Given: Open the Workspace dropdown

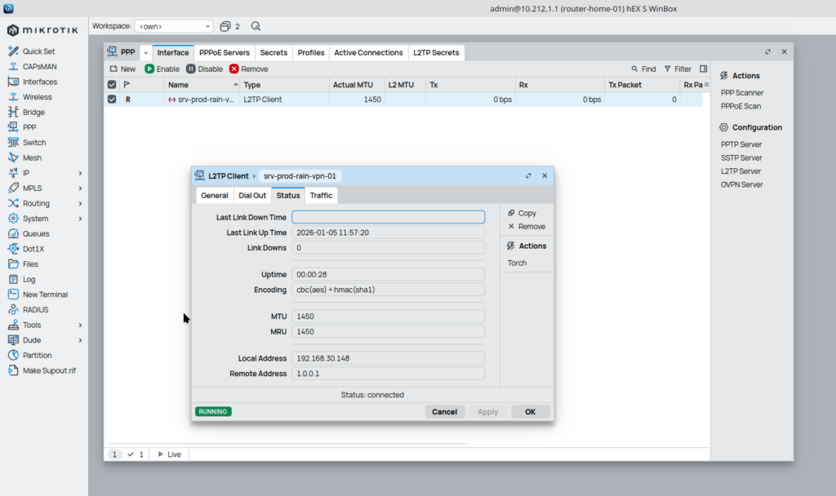Looking at the screenshot, I should click(x=173, y=26).
